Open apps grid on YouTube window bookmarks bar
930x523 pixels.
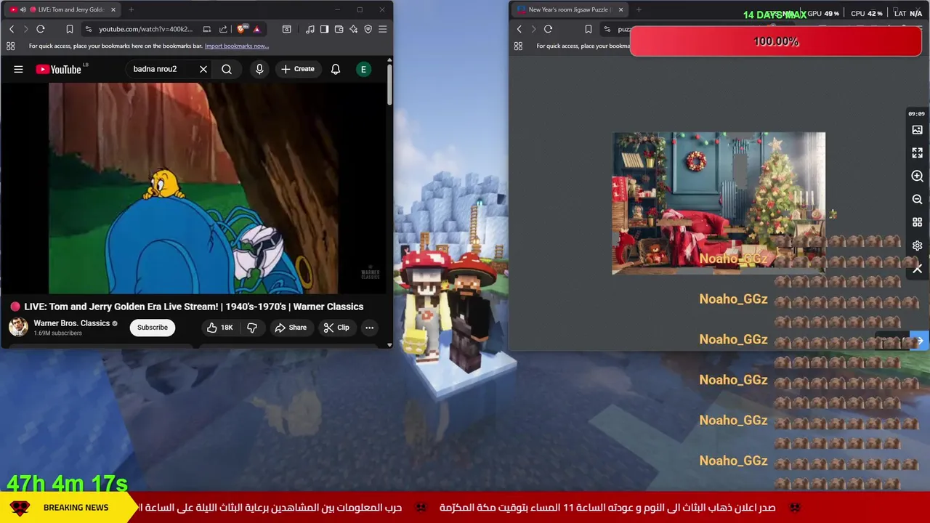coord(10,46)
